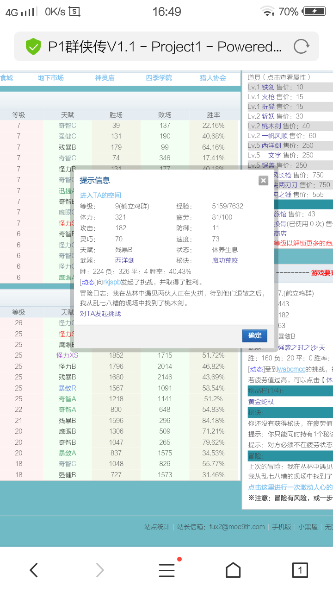Click 残暴B talent in 1596 row
Screen dimensions: 333x593
[x=68, y=421]
